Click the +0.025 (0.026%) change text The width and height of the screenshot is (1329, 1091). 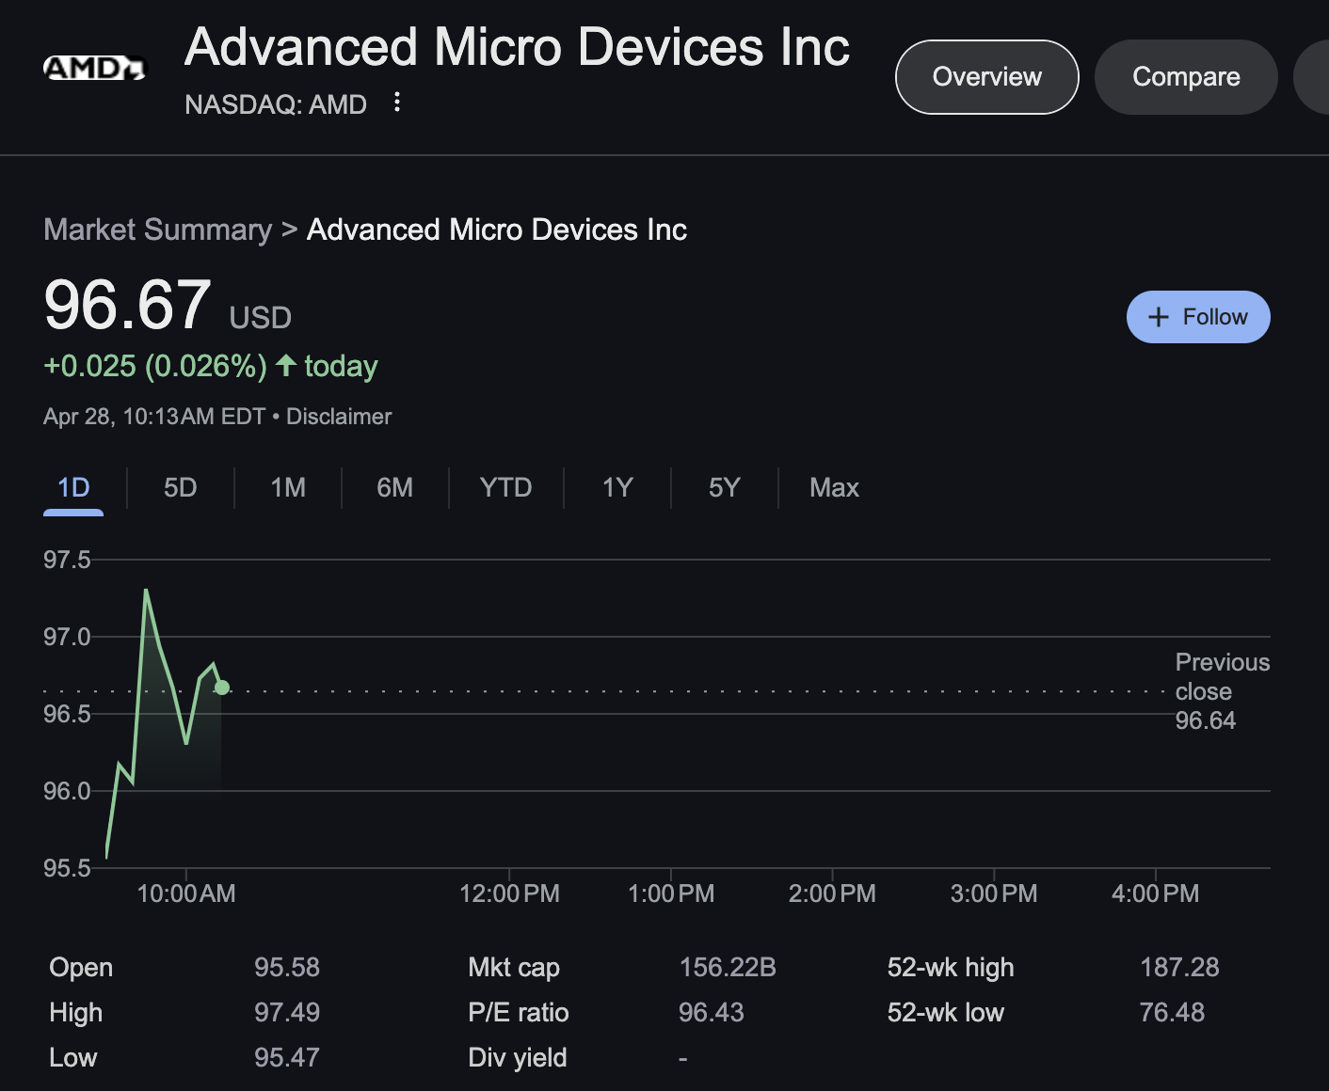[x=155, y=366]
